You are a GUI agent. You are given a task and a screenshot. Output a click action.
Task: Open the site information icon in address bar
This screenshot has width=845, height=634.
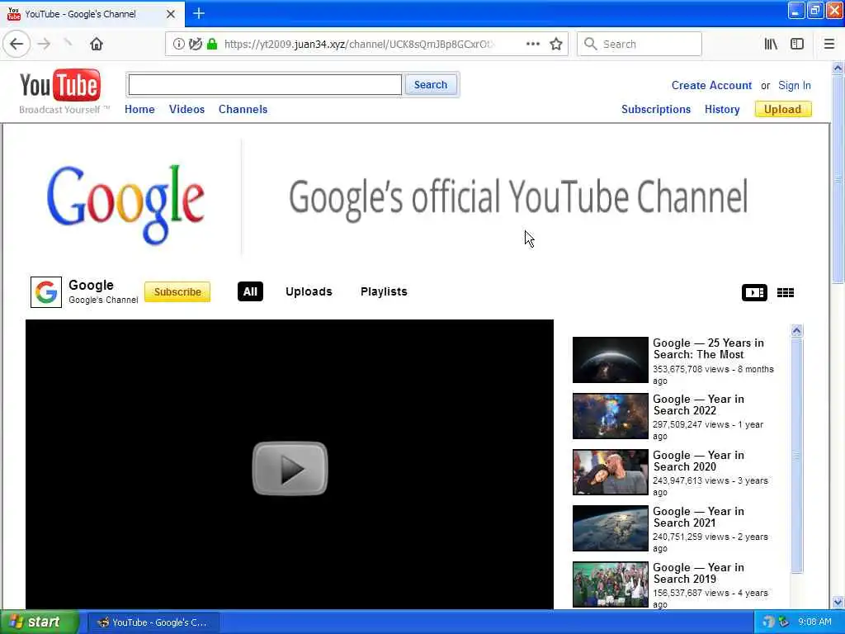tap(178, 44)
